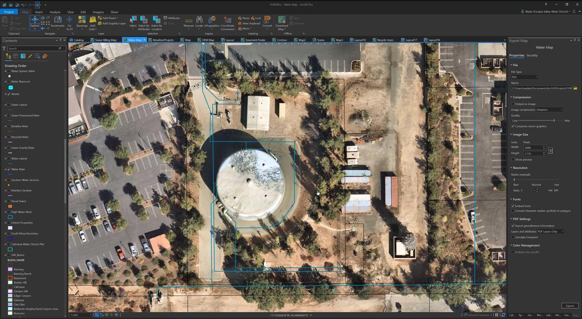
Task: Browse for export file location folder icon
Action: pyautogui.click(x=575, y=88)
